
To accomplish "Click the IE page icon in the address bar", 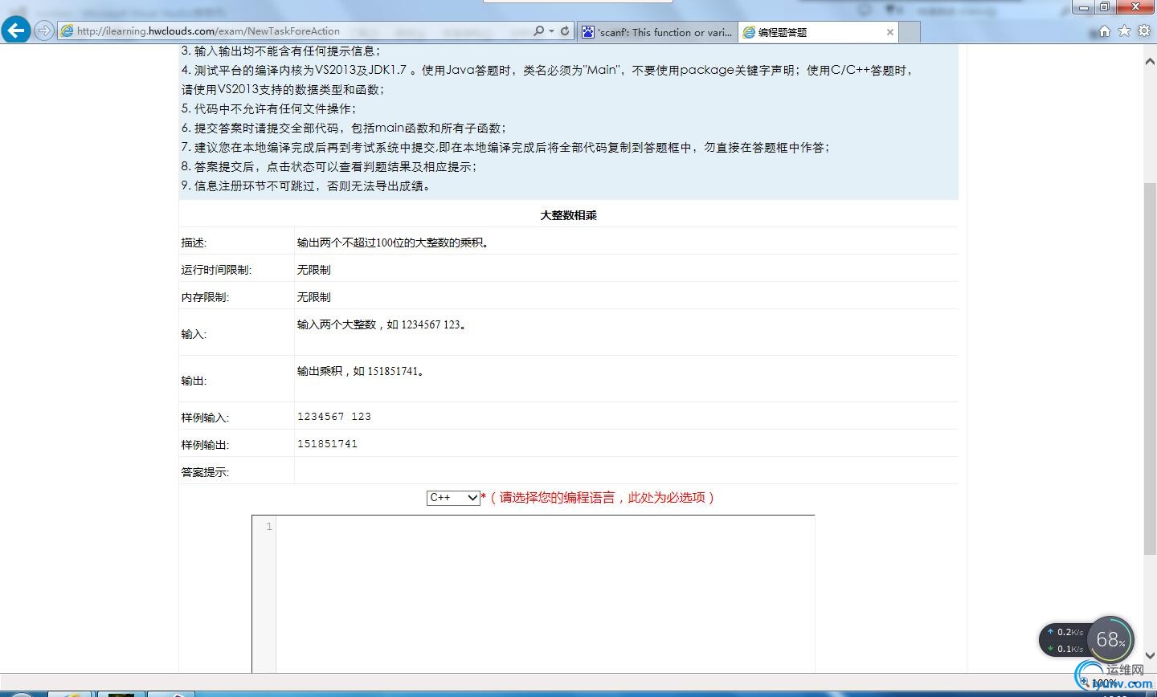I will click(x=67, y=31).
